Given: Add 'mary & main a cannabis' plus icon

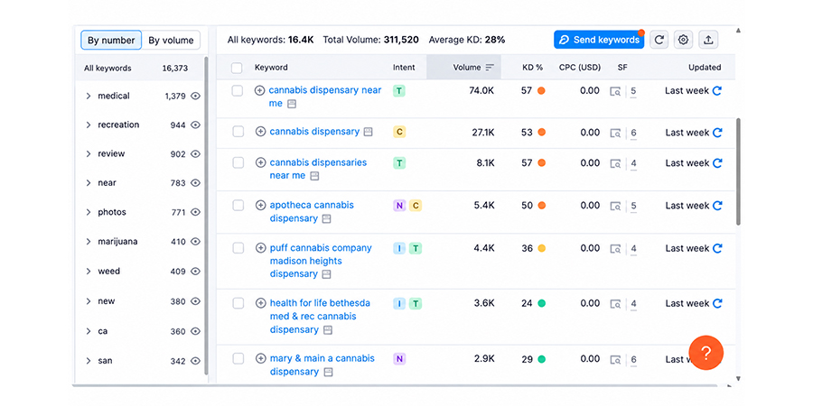Looking at the screenshot, I should tap(261, 358).
